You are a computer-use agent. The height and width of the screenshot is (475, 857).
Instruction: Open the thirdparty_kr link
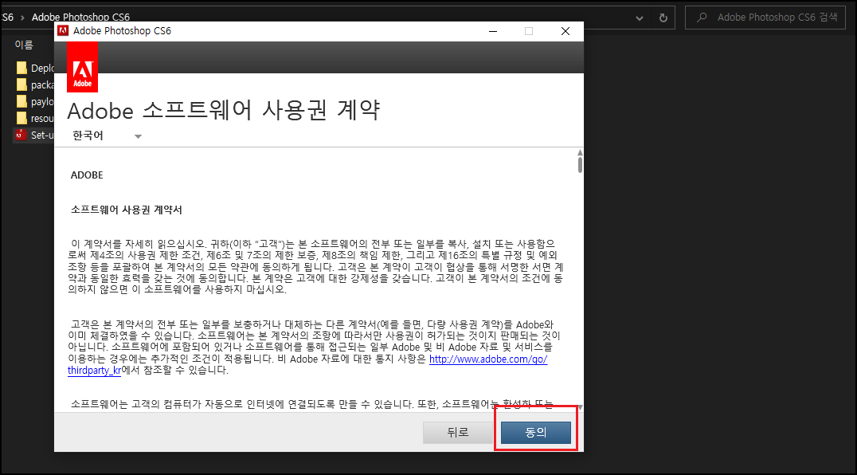click(94, 371)
